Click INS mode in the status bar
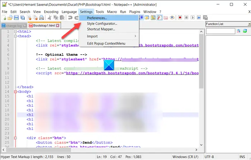This screenshot has height=160, width=251. 242,157
